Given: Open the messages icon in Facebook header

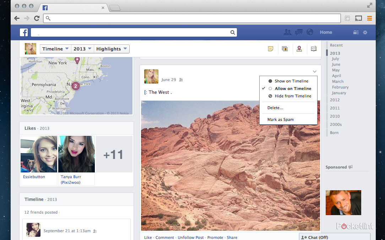Looking at the screenshot, I should tap(299, 32).
